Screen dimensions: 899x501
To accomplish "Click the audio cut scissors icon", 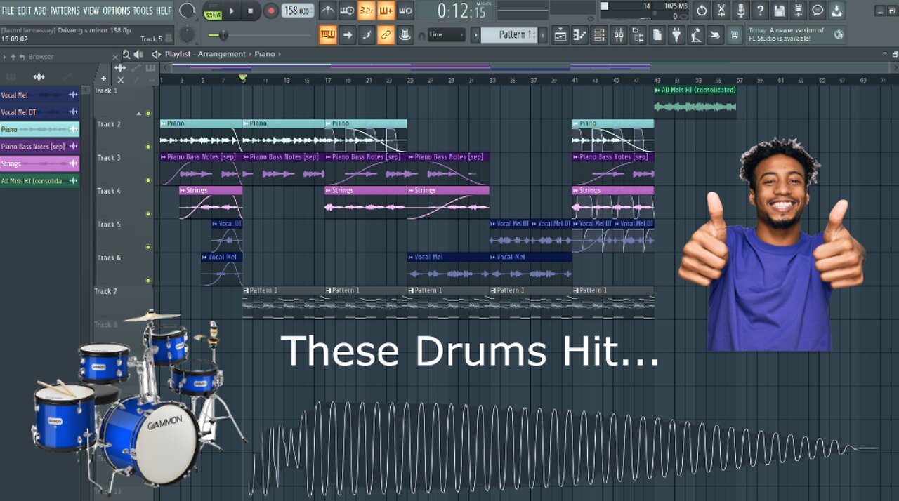I will pos(721,11).
